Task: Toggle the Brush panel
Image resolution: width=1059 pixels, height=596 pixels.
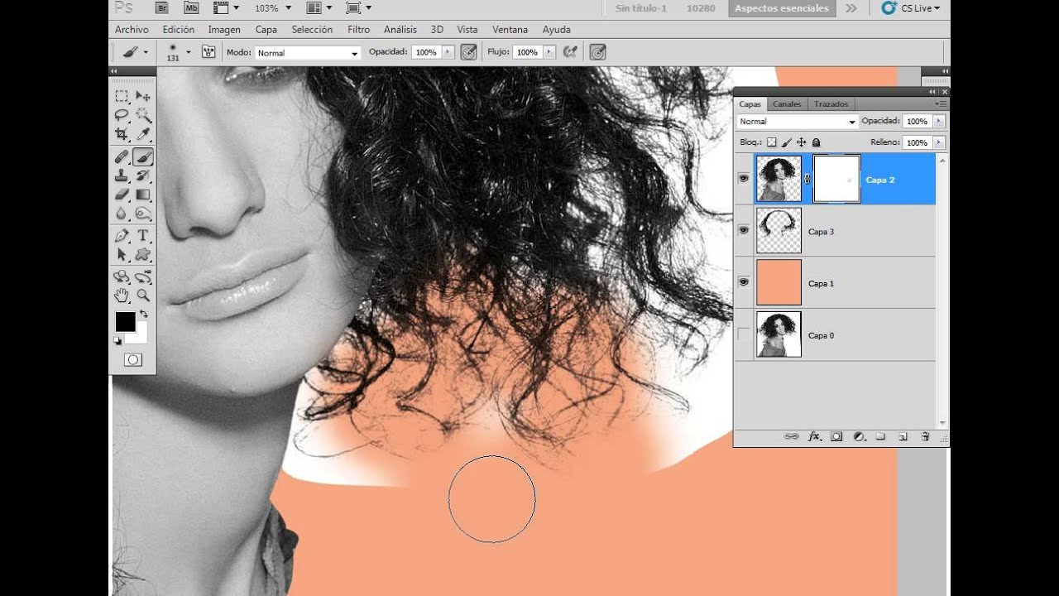Action: pos(208,52)
